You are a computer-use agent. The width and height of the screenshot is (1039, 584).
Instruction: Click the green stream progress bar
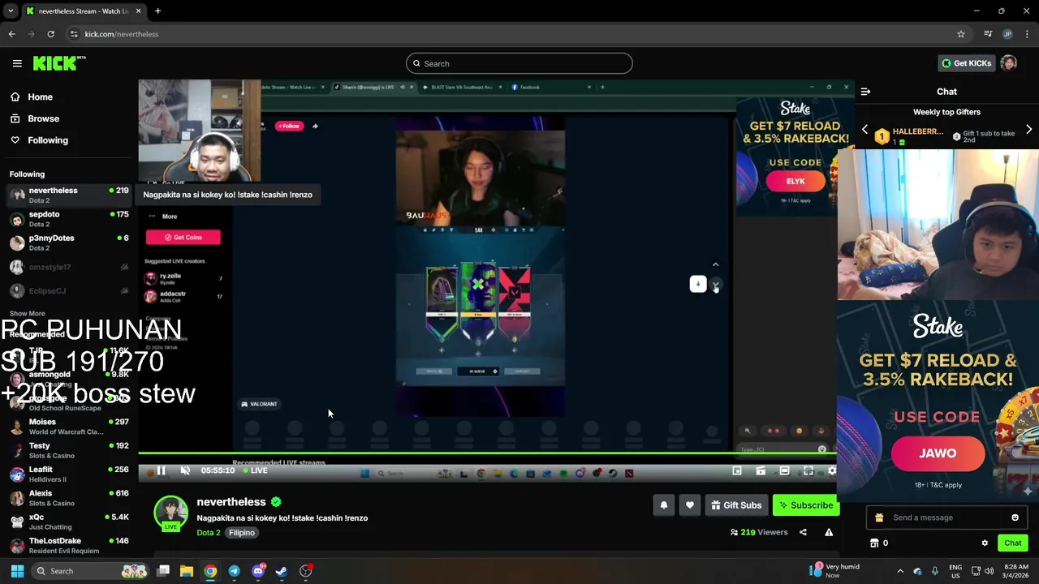click(487, 453)
